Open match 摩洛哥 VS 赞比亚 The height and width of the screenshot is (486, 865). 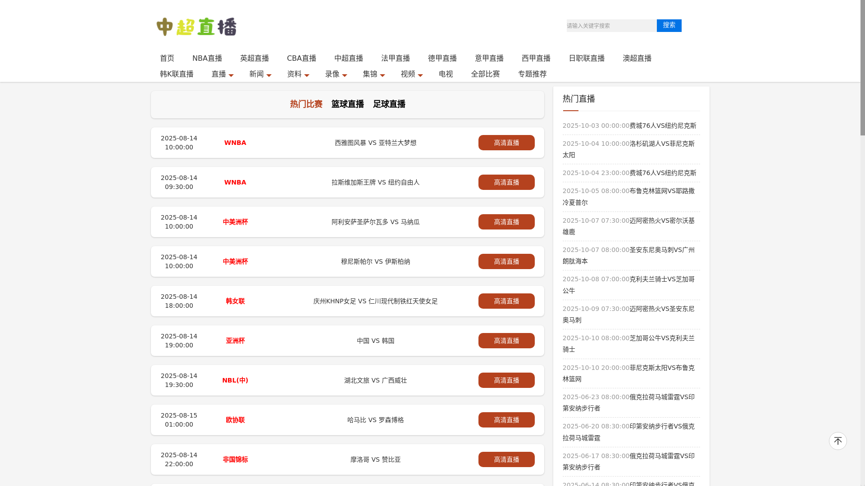[x=376, y=459]
